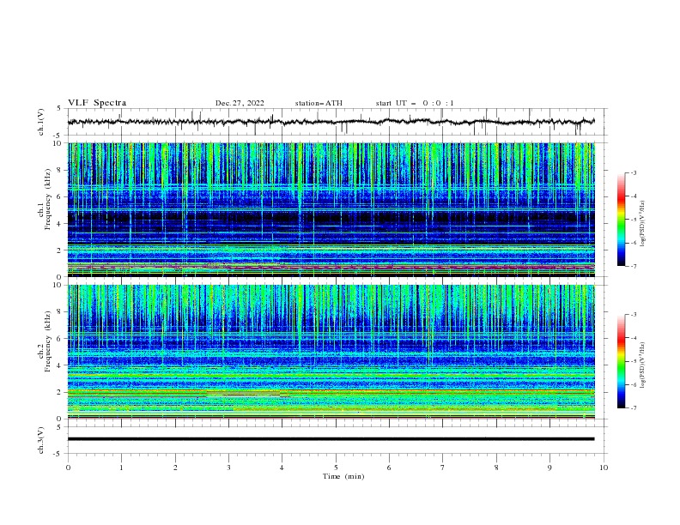680x525 pixels.
Task: Click the '-3' label on upper colorbar
Action: (x=634, y=172)
